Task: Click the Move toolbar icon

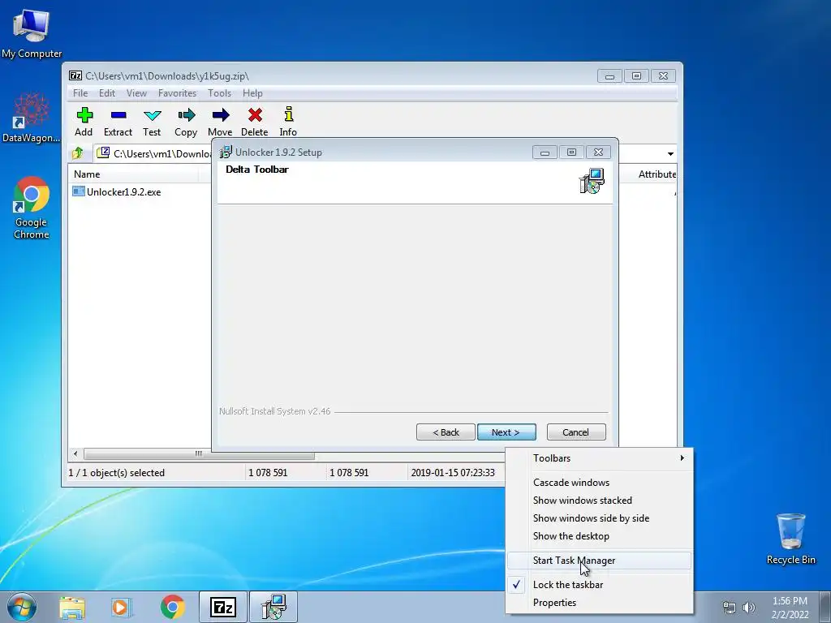Action: 220,122
